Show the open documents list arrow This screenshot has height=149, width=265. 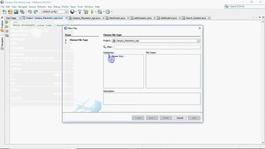click(260, 17)
